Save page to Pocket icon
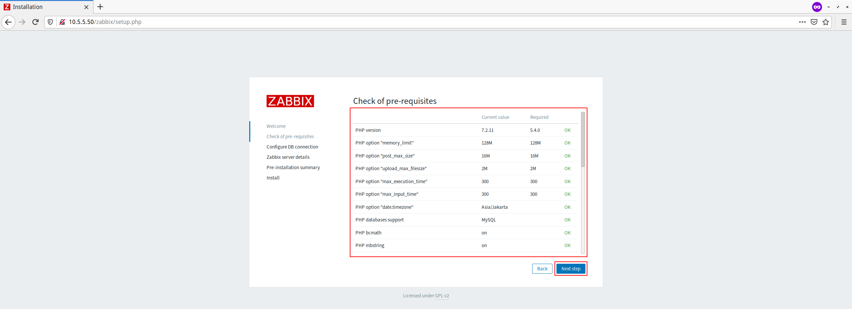852x309 pixels. click(x=814, y=22)
